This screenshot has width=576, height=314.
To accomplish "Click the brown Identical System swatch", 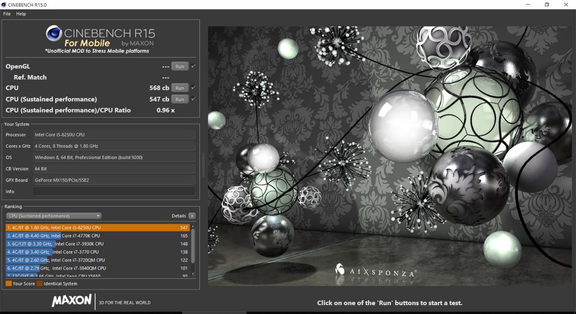I will [40, 284].
